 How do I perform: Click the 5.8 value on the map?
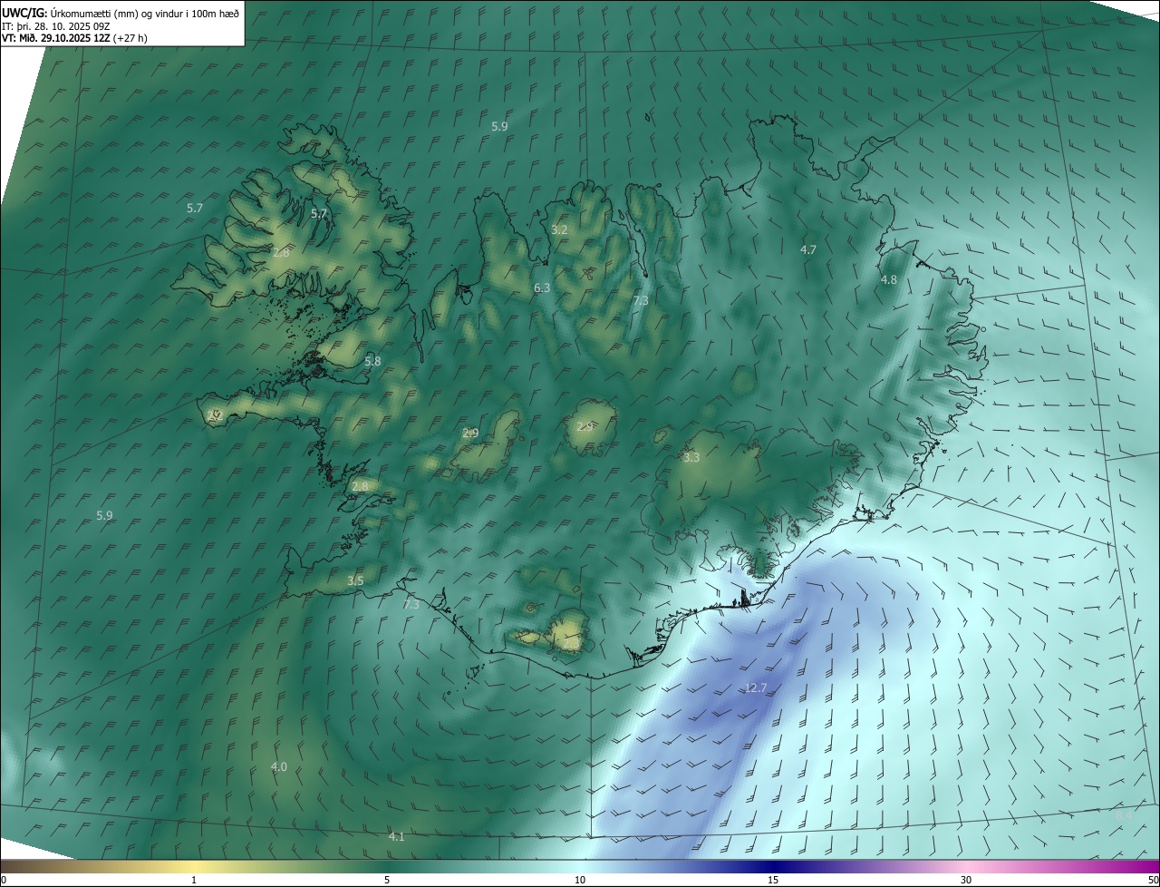point(372,361)
